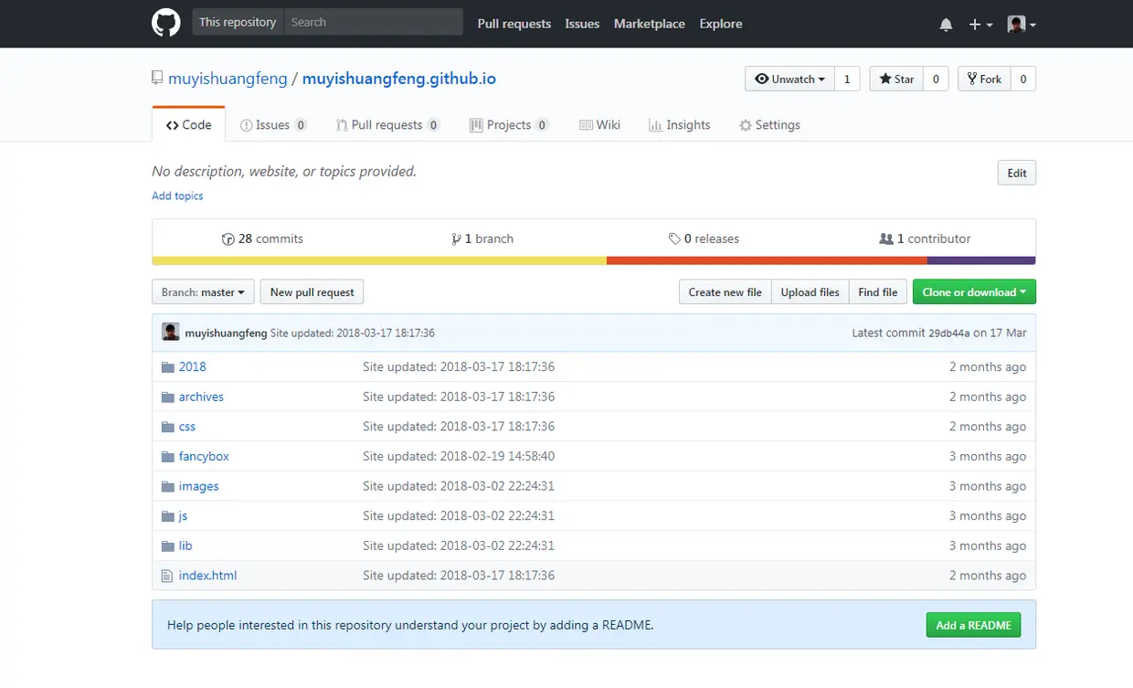
Task: Click Find file
Action: 877,292
